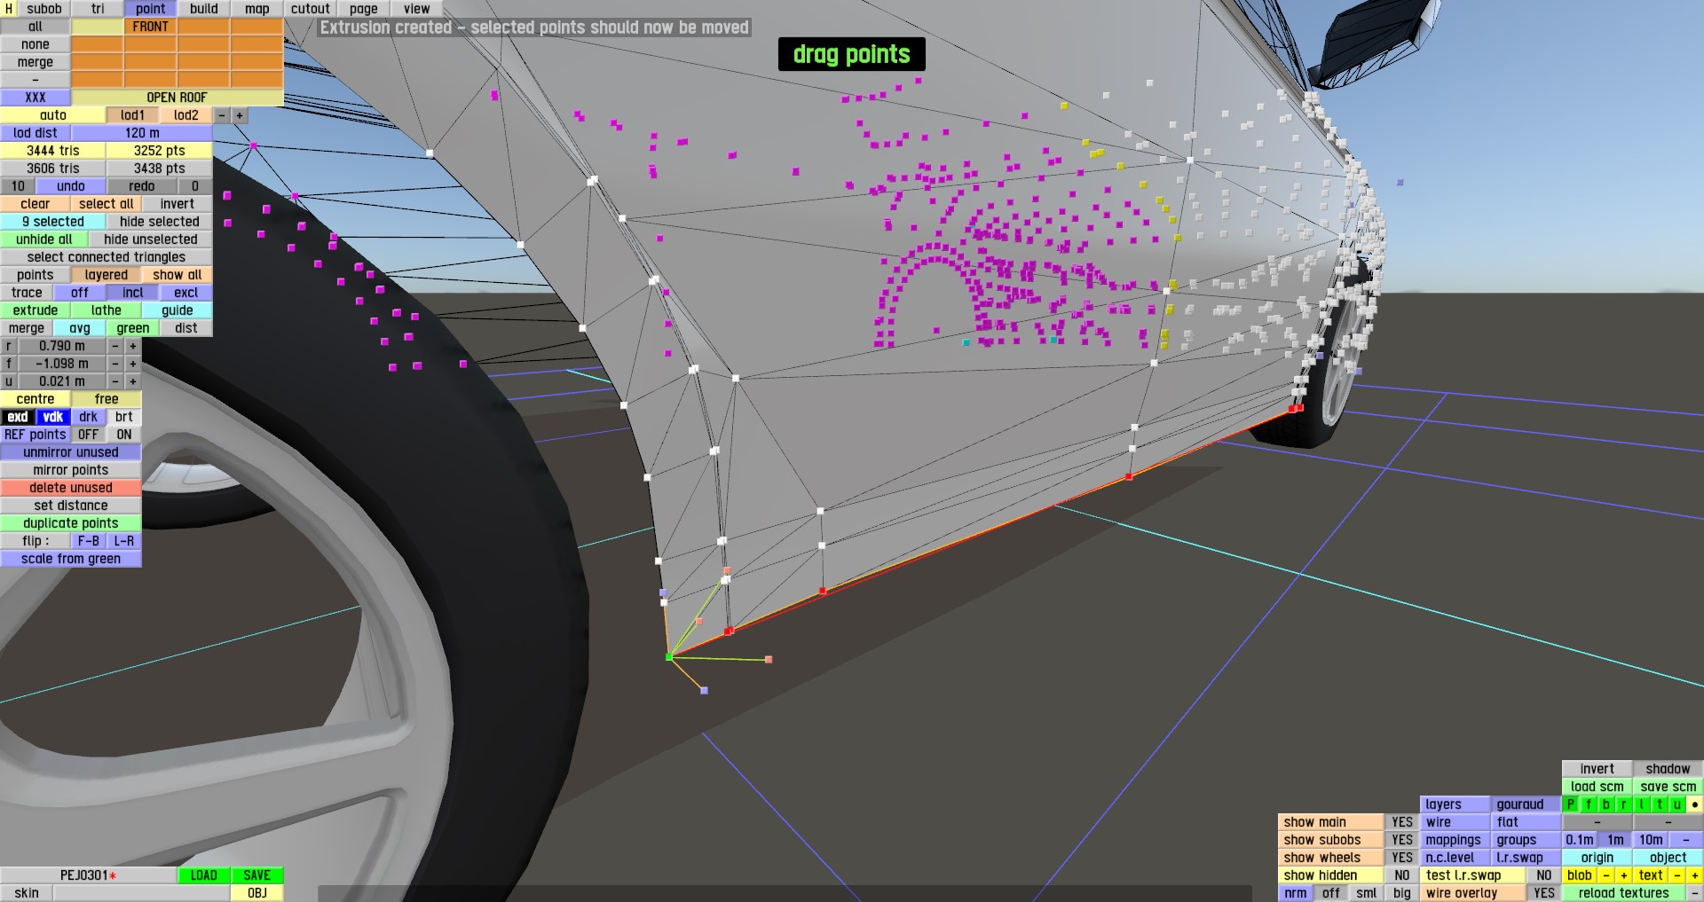The width and height of the screenshot is (1704, 902).
Task: Toggle the show main YES button
Action: coord(1402,822)
